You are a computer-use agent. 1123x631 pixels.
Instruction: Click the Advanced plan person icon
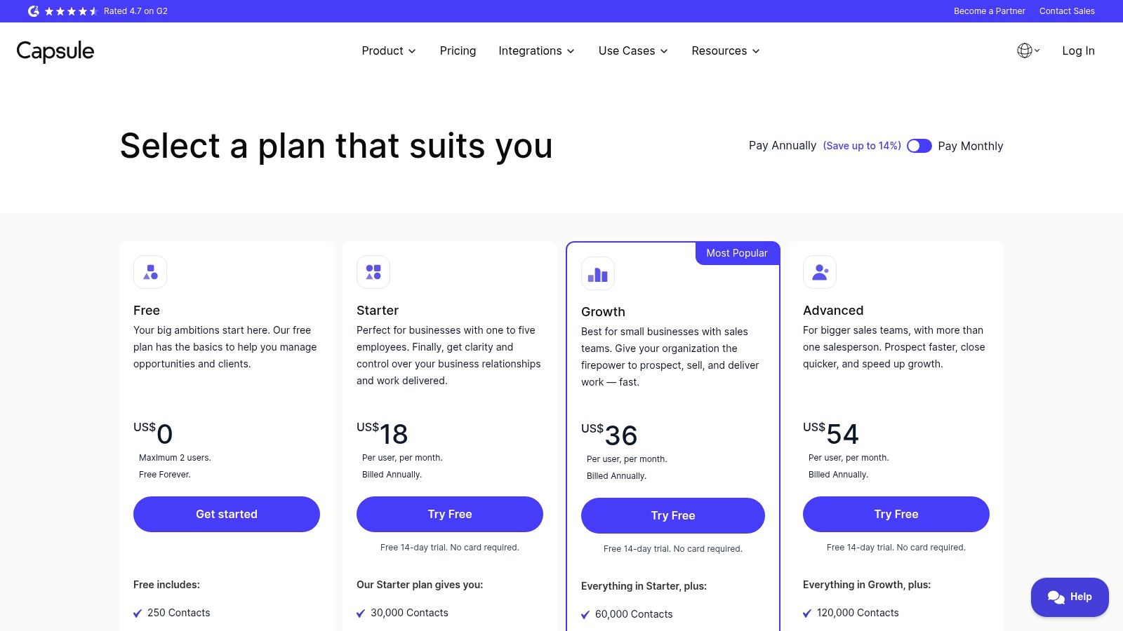820,272
